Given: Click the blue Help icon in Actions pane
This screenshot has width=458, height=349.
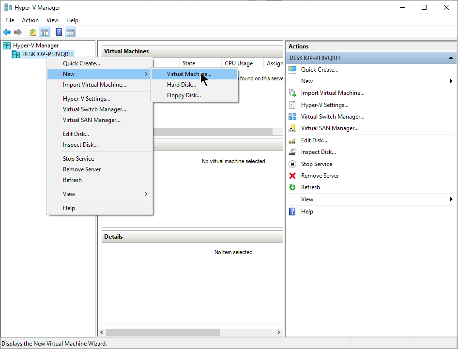Looking at the screenshot, I should pos(292,212).
